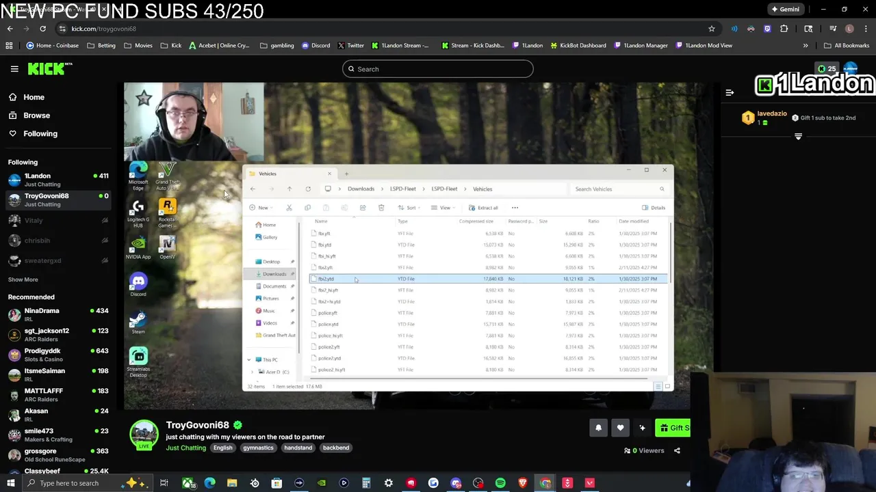This screenshot has width=876, height=492.
Task: Select the gymnastics tag
Action: tap(258, 448)
